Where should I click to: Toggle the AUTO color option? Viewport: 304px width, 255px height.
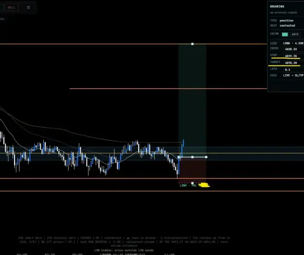point(295,34)
